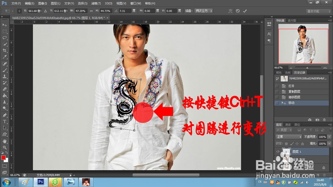Toggle relative positioning for reference point
Screen dimensions: 333x187
tap(45, 11)
